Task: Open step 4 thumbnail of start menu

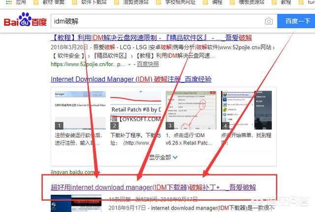Action: click(x=246, y=110)
